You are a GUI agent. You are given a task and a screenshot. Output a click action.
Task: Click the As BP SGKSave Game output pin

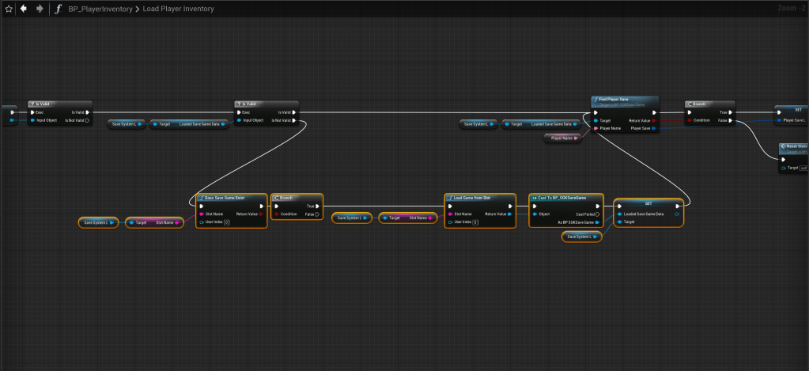tap(597, 222)
